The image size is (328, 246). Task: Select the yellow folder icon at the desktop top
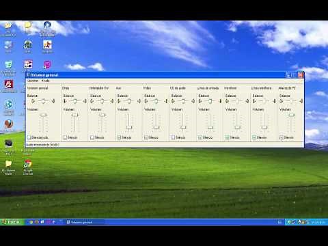28,25
